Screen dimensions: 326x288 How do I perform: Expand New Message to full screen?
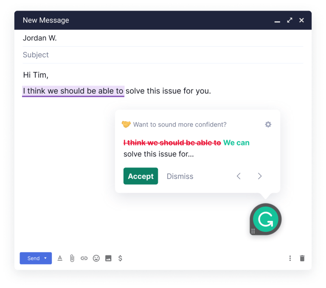point(289,20)
